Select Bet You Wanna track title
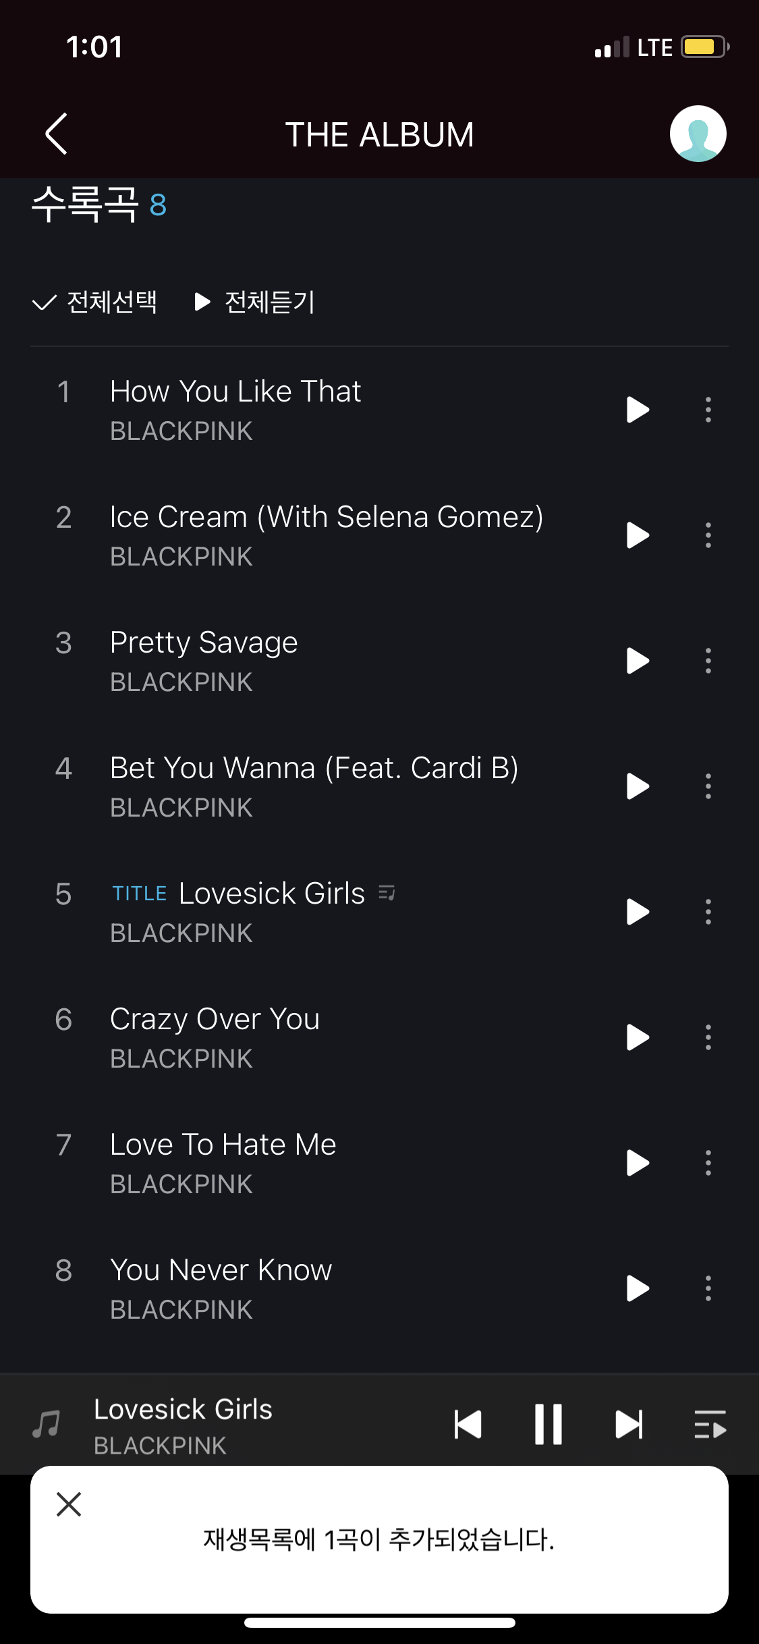This screenshot has width=759, height=1644. pyautogui.click(x=314, y=768)
